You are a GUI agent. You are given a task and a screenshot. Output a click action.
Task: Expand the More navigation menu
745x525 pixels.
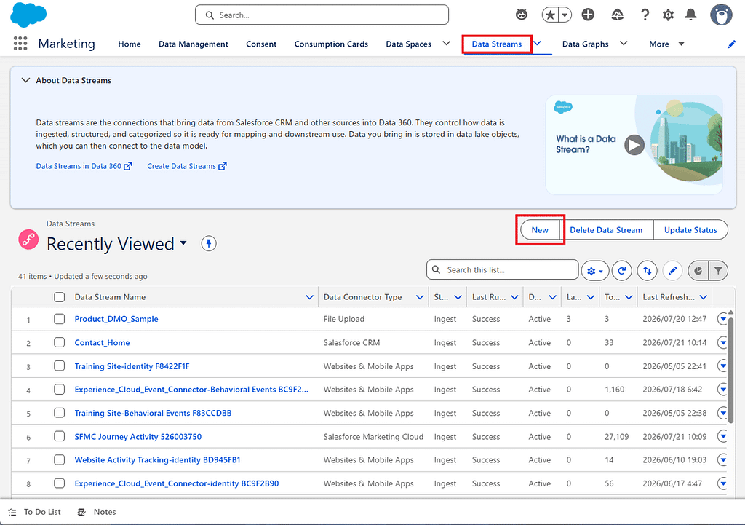click(x=666, y=44)
